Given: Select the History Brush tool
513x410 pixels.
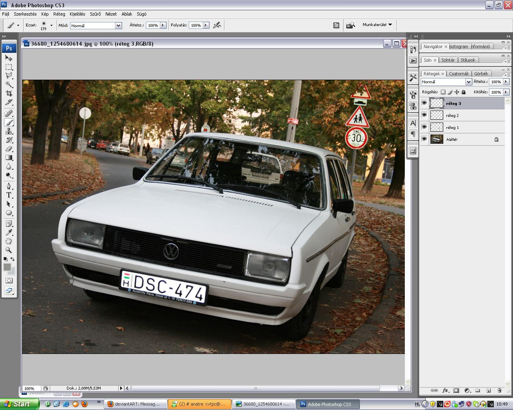Looking at the screenshot, I should click(9, 140).
